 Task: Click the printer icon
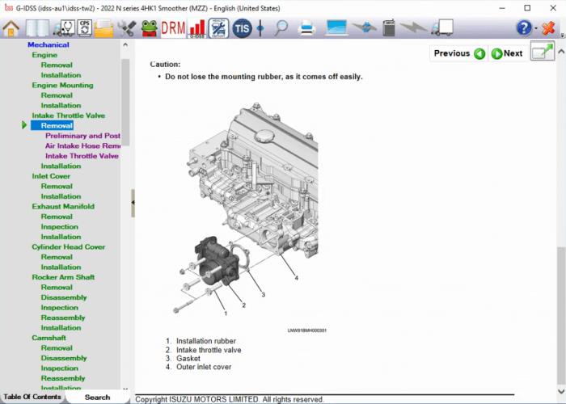pos(306,28)
